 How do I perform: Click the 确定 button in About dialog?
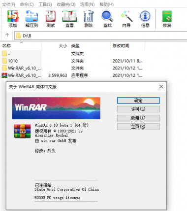click(x=138, y=101)
